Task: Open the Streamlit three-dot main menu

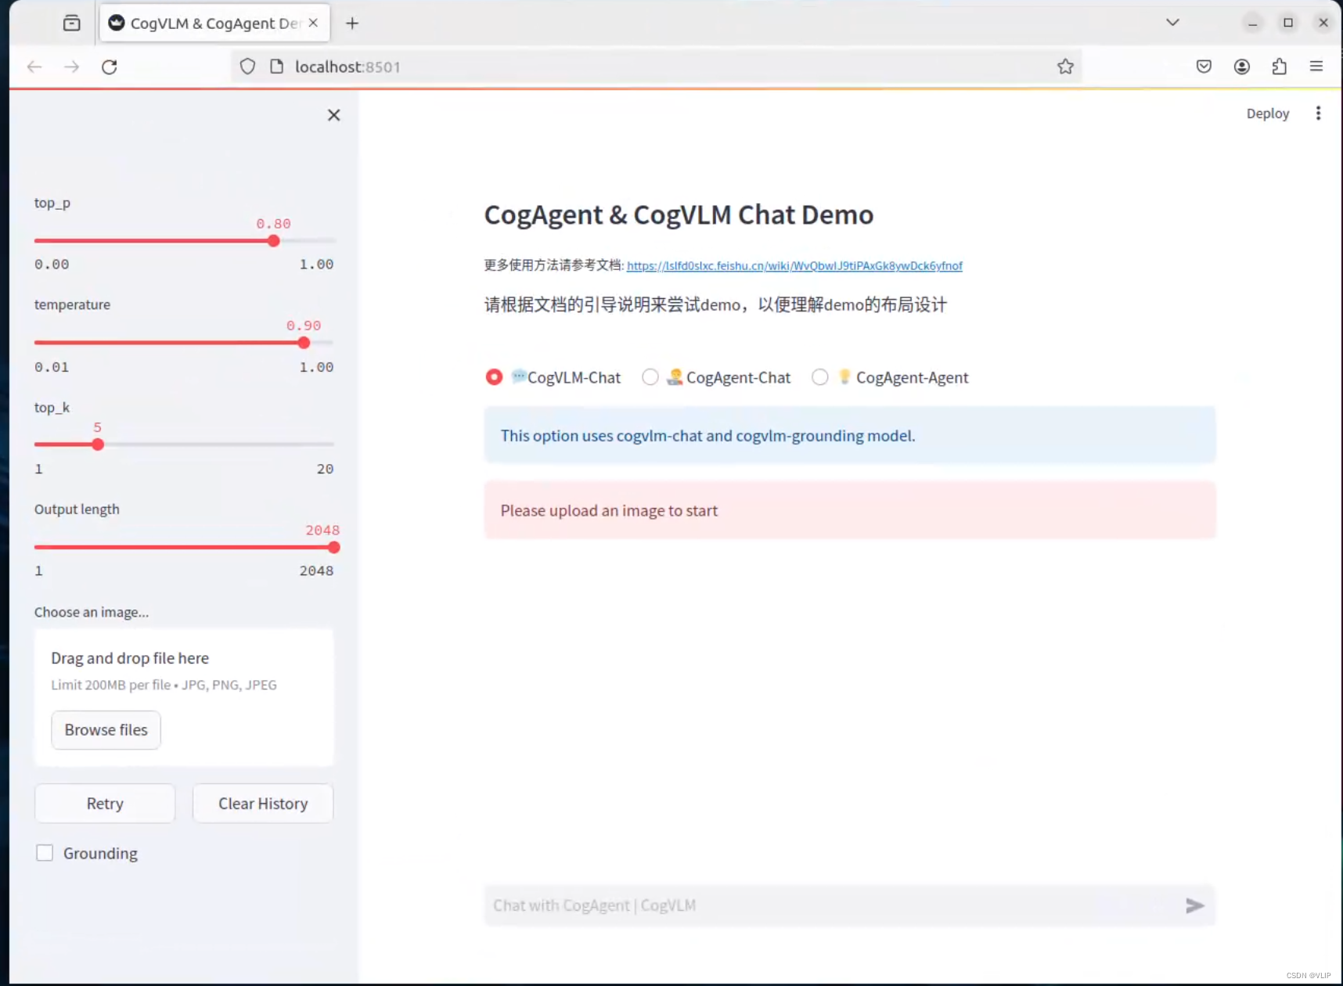Action: [1318, 113]
